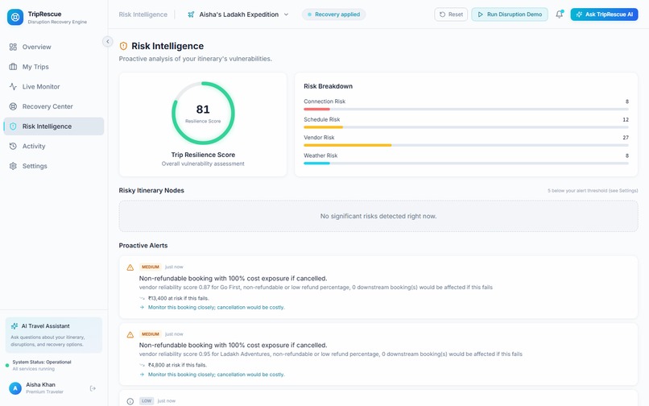Run the Disruption Demo
The height and width of the screenshot is (406, 649).
510,14
